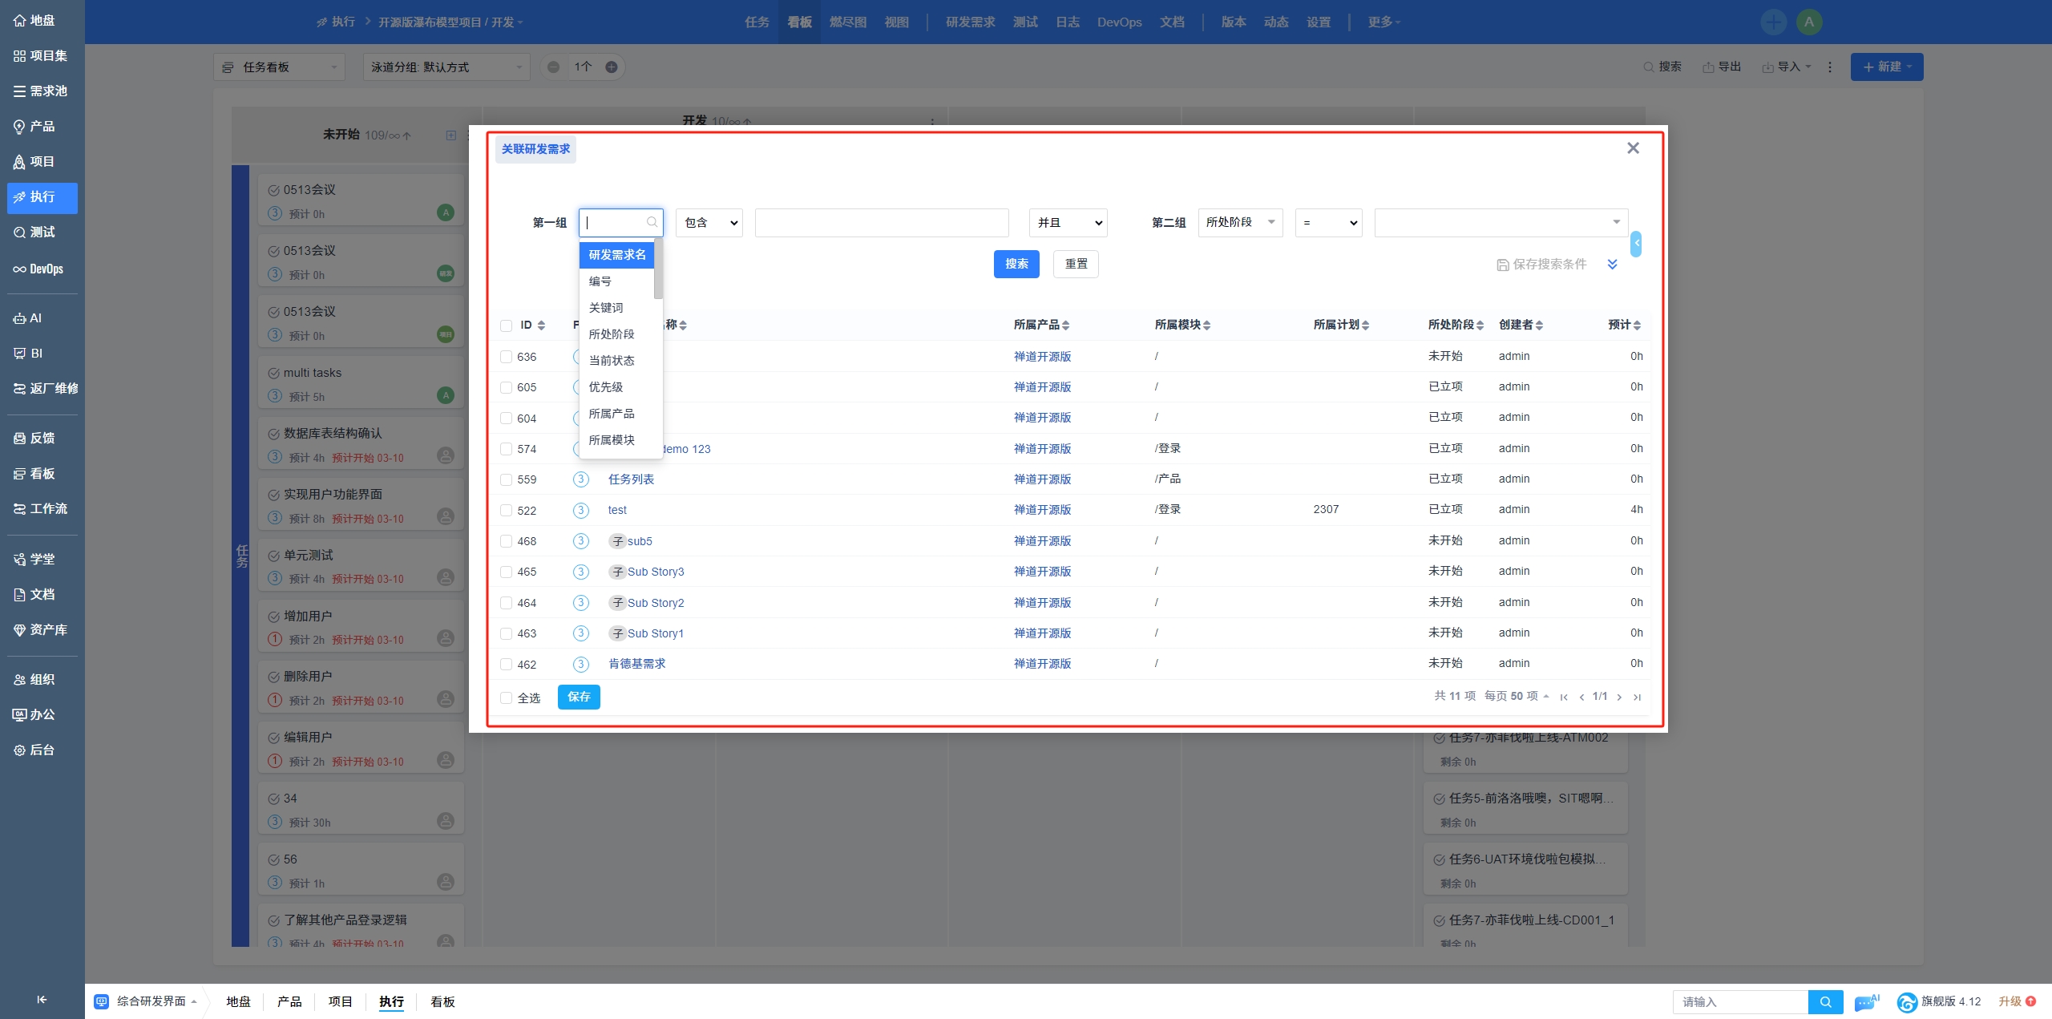Screen dimensions: 2052x1019
Task: Expand the 并且 logic dropdown
Action: [x=1068, y=223]
